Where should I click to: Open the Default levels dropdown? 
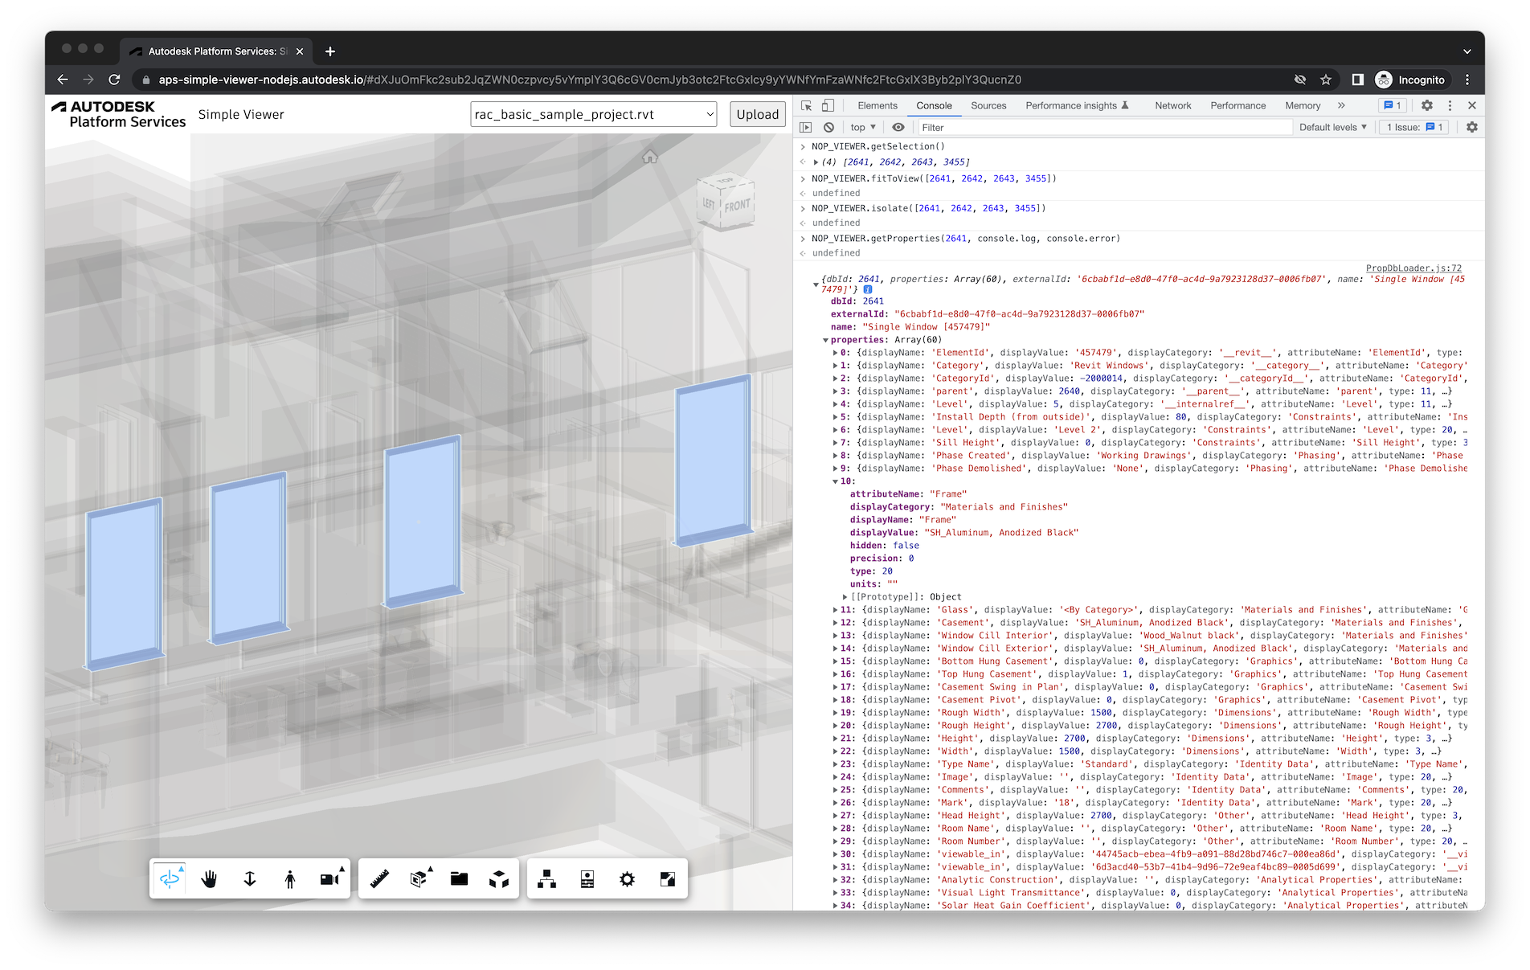click(1333, 127)
